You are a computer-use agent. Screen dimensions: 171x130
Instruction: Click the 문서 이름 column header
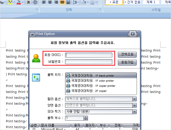click(55, 125)
